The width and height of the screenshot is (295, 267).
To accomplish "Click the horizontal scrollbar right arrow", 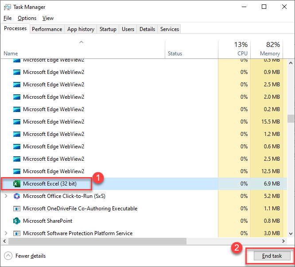I will [x=283, y=241].
